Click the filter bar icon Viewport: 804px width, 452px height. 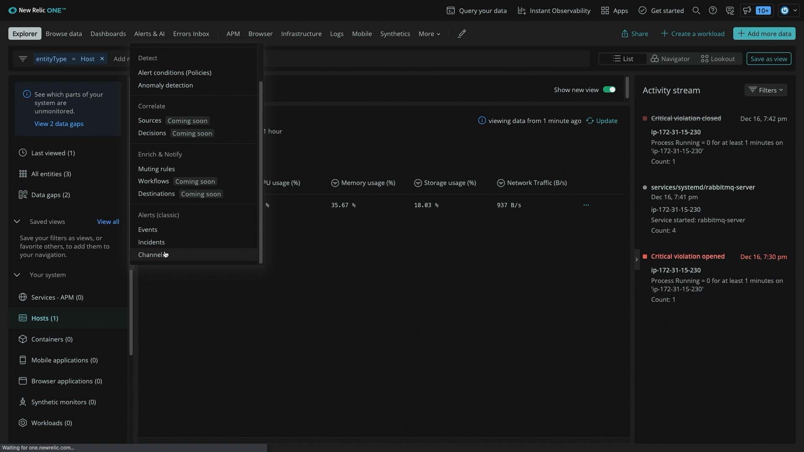point(23,59)
